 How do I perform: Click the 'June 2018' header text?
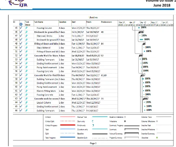tap(162, 5)
